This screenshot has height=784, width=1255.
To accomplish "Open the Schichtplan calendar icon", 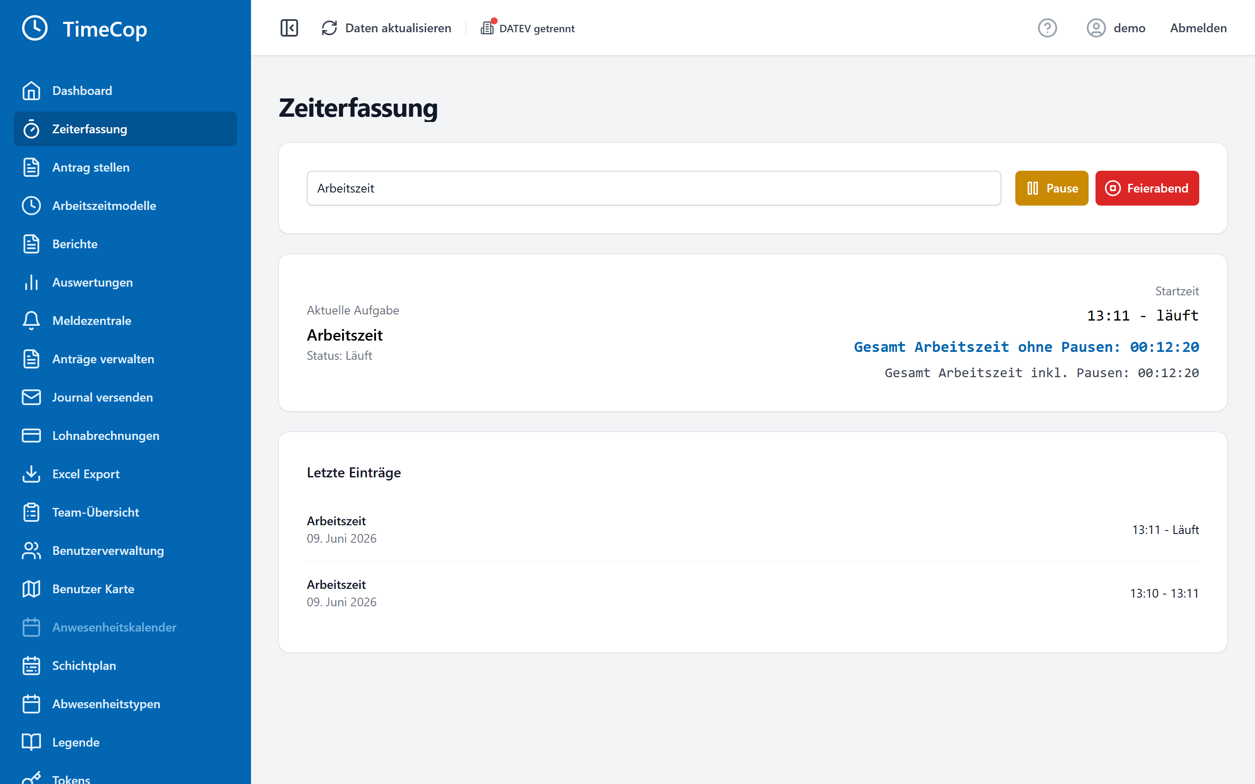I will tap(31, 666).
